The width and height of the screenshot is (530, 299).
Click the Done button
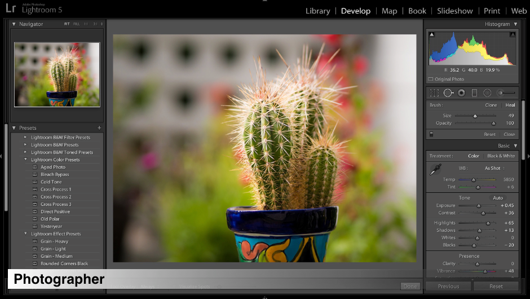410,286
